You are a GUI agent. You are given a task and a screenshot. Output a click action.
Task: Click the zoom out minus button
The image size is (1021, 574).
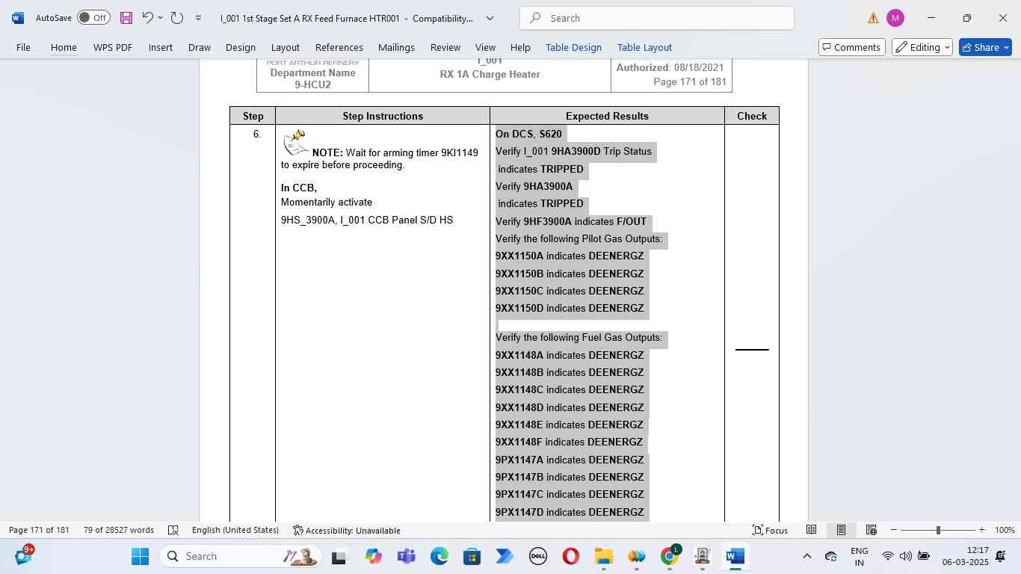click(x=893, y=530)
